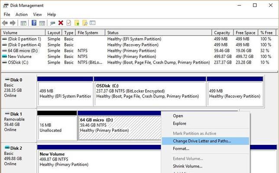Click the 10 % free cell
This screenshot has height=173, width=279.
[265, 62]
